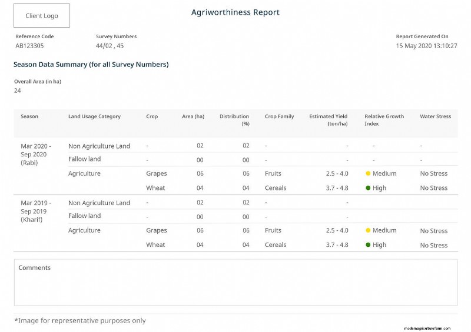Click the yellow Medium dot in the Kharif Grapes row
Screen dimensions: 471x332
coord(368,231)
